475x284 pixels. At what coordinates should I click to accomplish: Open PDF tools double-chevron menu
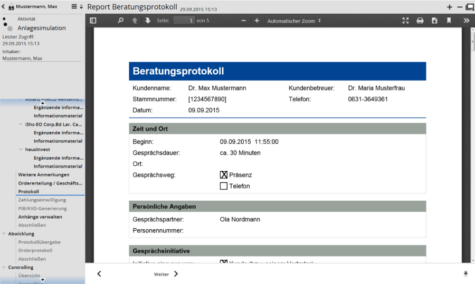[x=467, y=21]
